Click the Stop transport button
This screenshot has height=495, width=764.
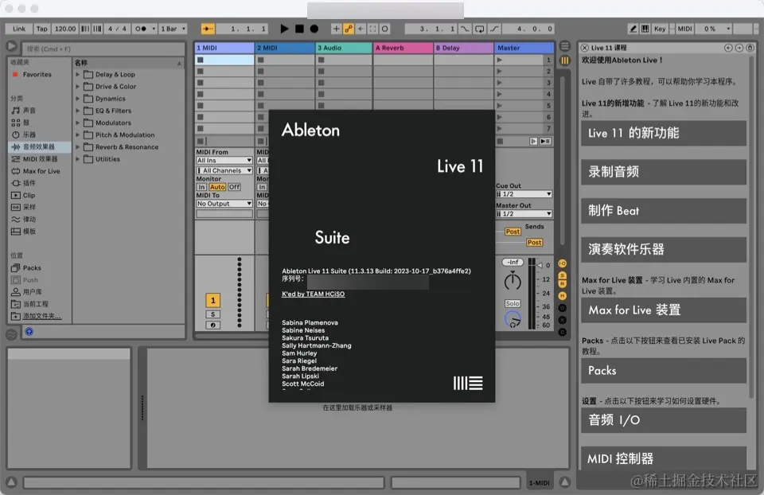click(x=299, y=29)
